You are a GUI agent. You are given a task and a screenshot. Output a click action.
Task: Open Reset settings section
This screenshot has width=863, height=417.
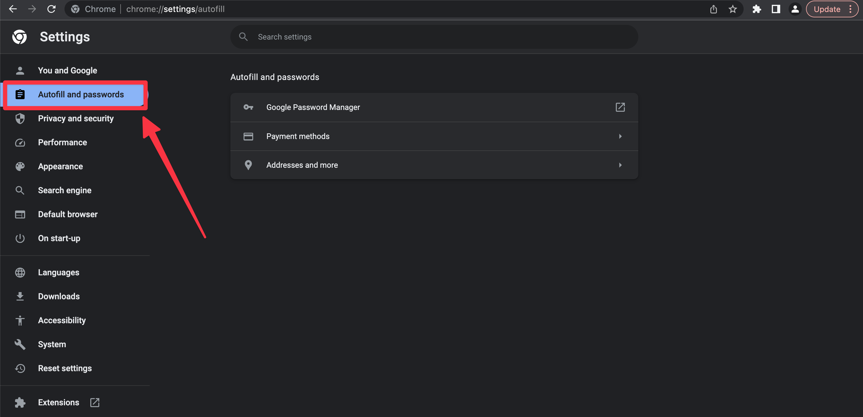click(65, 368)
